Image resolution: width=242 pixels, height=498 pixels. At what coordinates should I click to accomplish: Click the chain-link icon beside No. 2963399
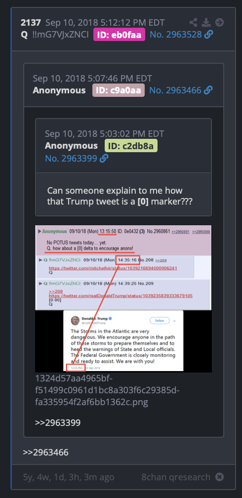coord(104,158)
